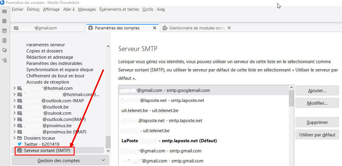Screen dimensions: 342x166
Task: Click the Utiliser par défaut button
Action: [x=317, y=135]
